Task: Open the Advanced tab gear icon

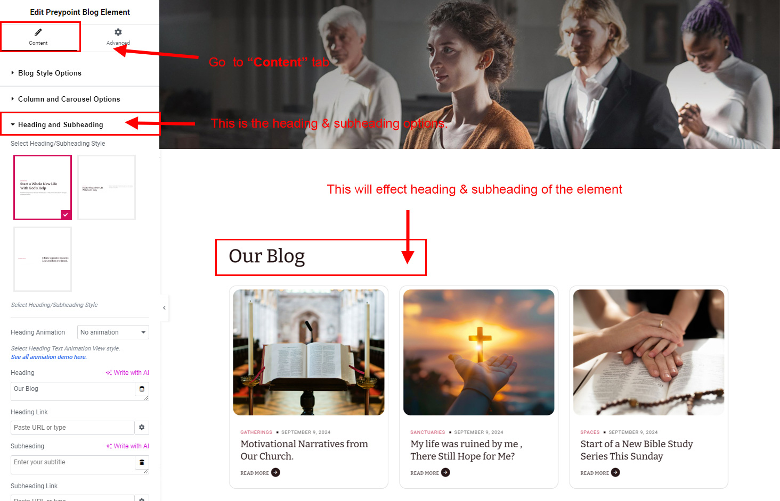Action: [x=118, y=32]
